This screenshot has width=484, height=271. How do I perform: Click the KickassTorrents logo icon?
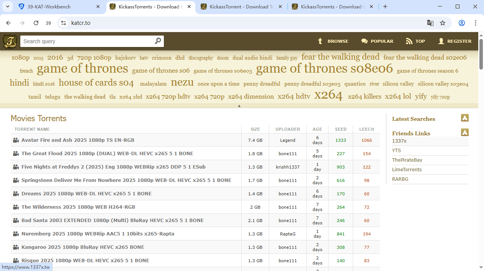pyautogui.click(x=10, y=41)
